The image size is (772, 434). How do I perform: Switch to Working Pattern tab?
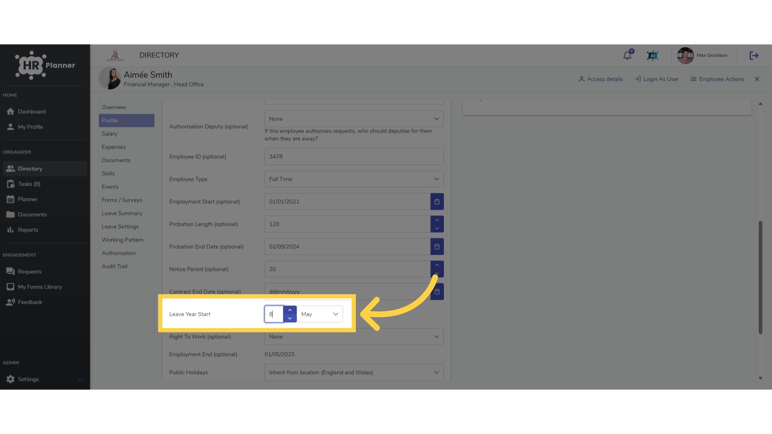coord(126,240)
